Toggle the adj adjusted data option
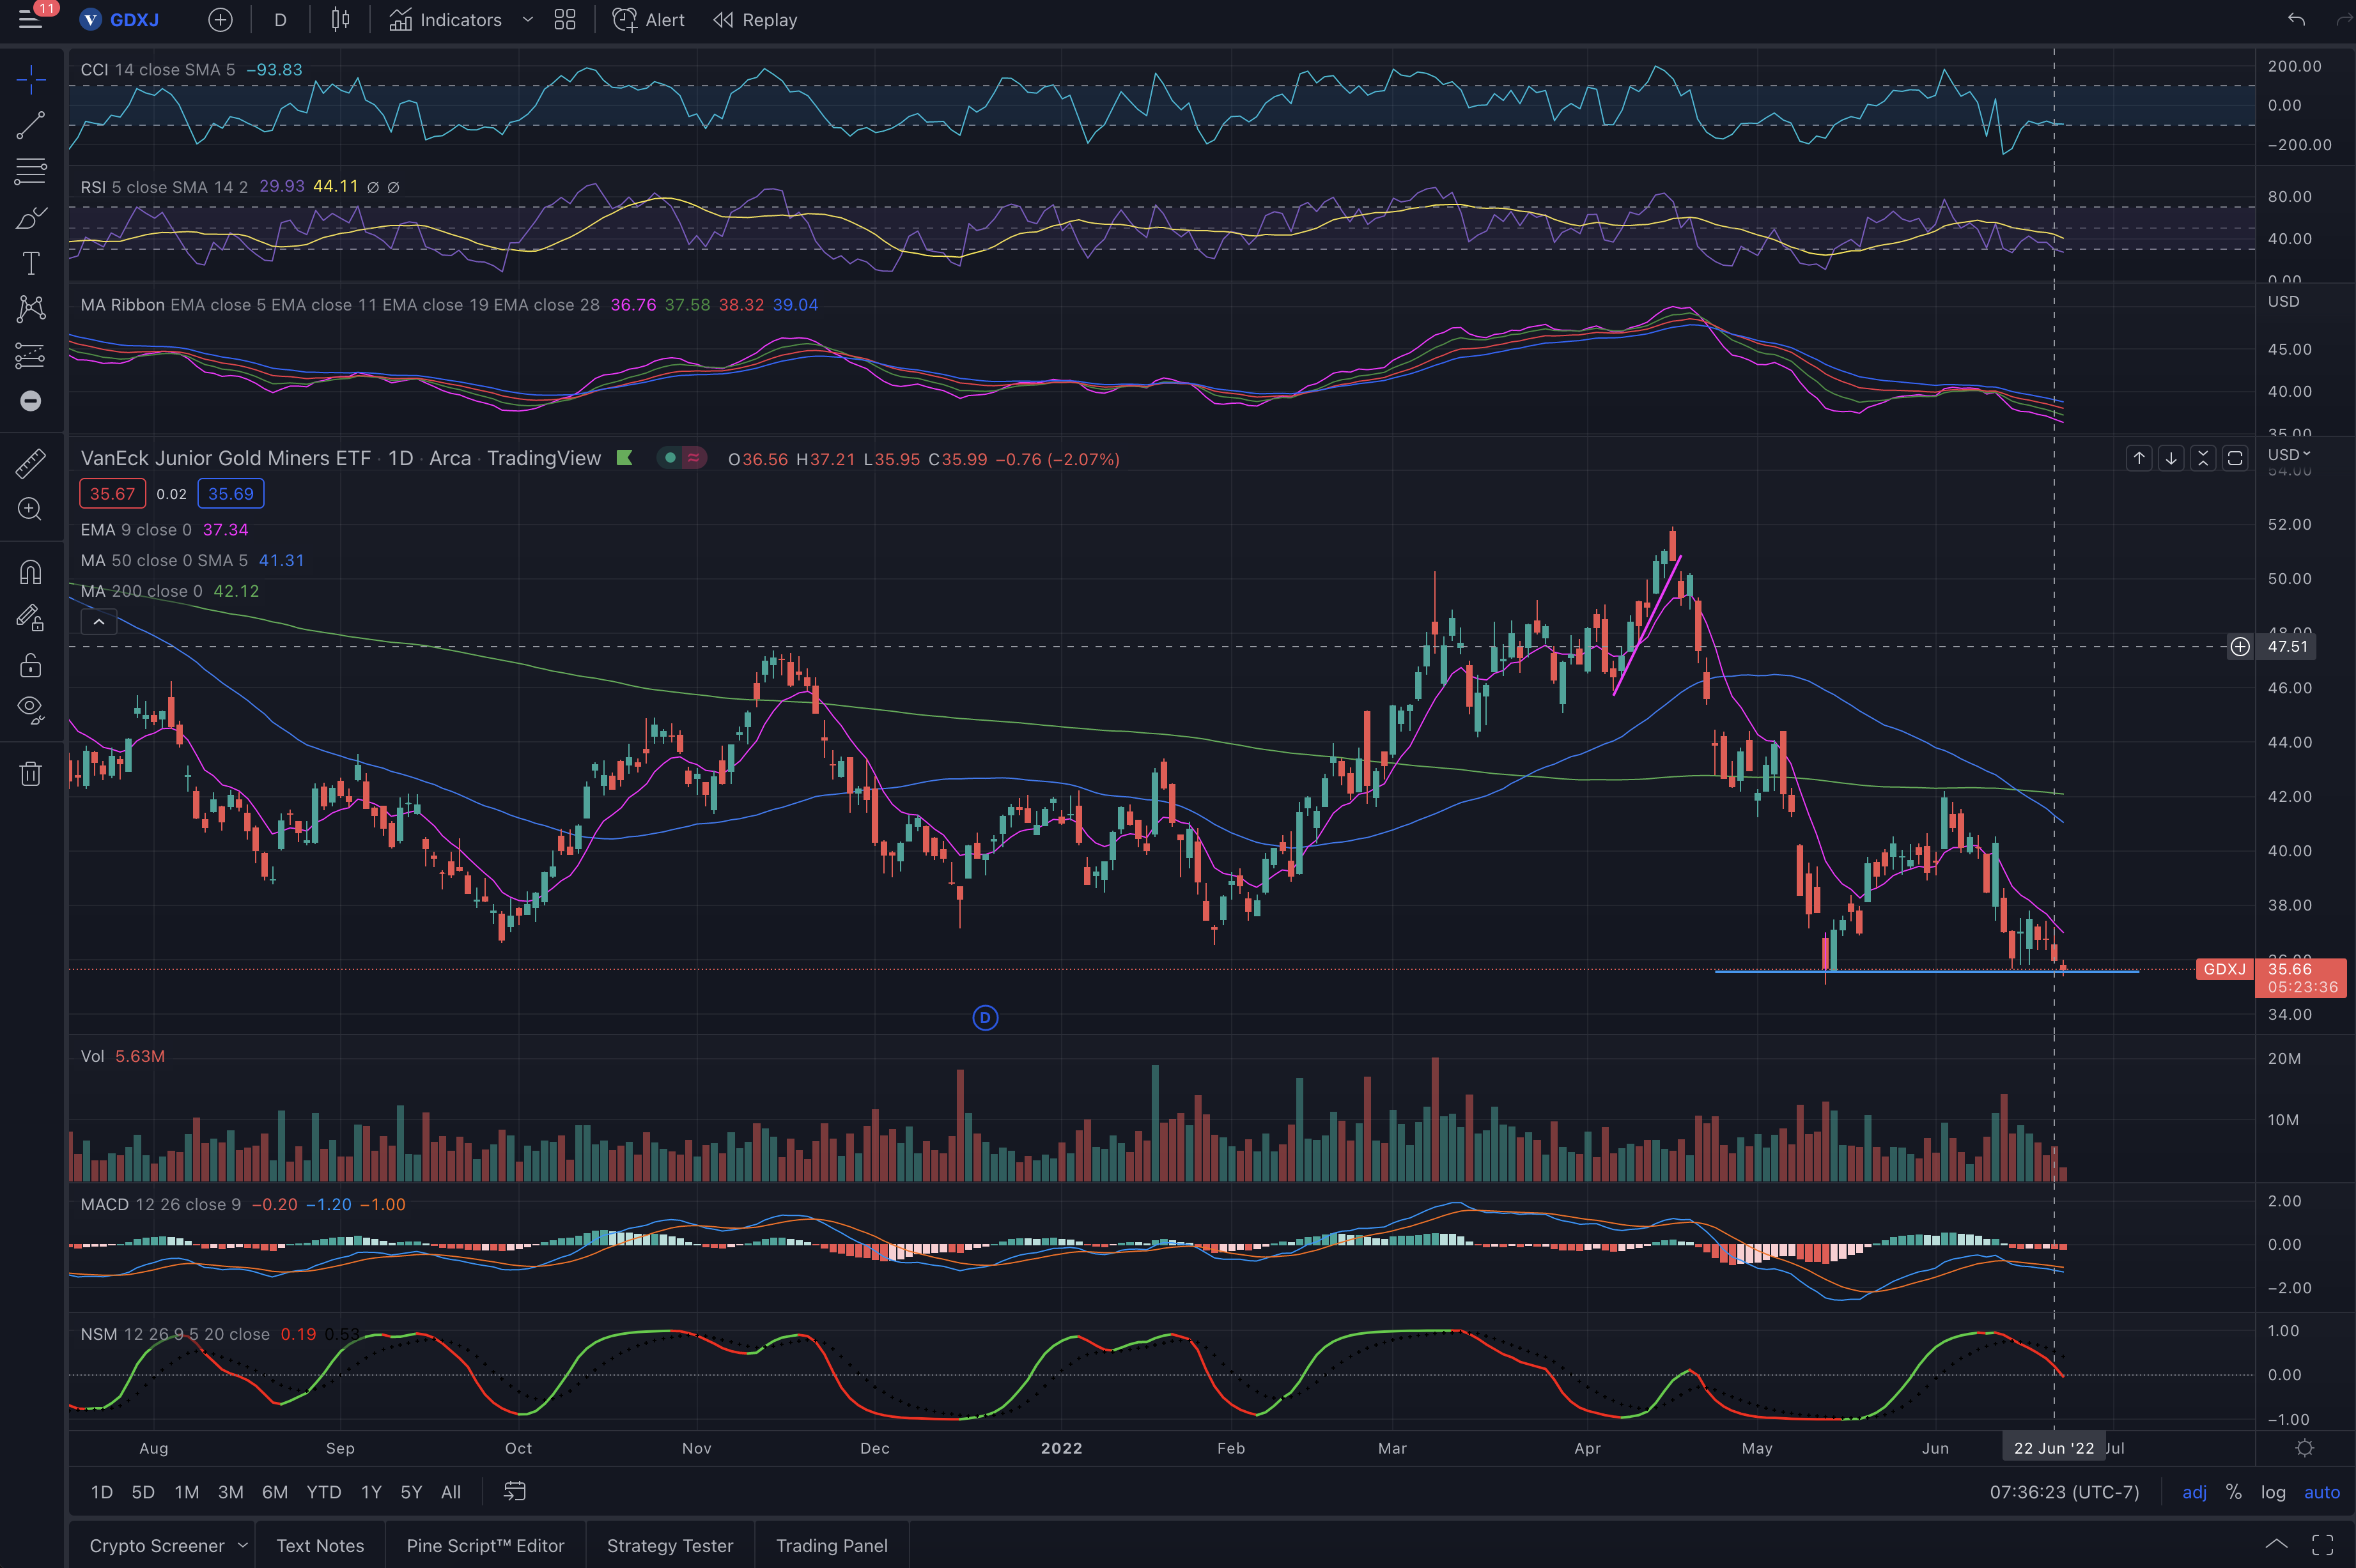 pos(2194,1492)
